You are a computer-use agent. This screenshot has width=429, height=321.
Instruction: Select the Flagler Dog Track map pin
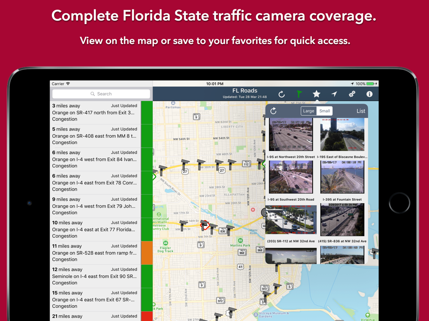(165, 243)
